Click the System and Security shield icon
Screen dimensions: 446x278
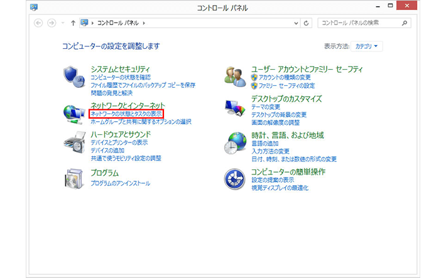[75, 77]
